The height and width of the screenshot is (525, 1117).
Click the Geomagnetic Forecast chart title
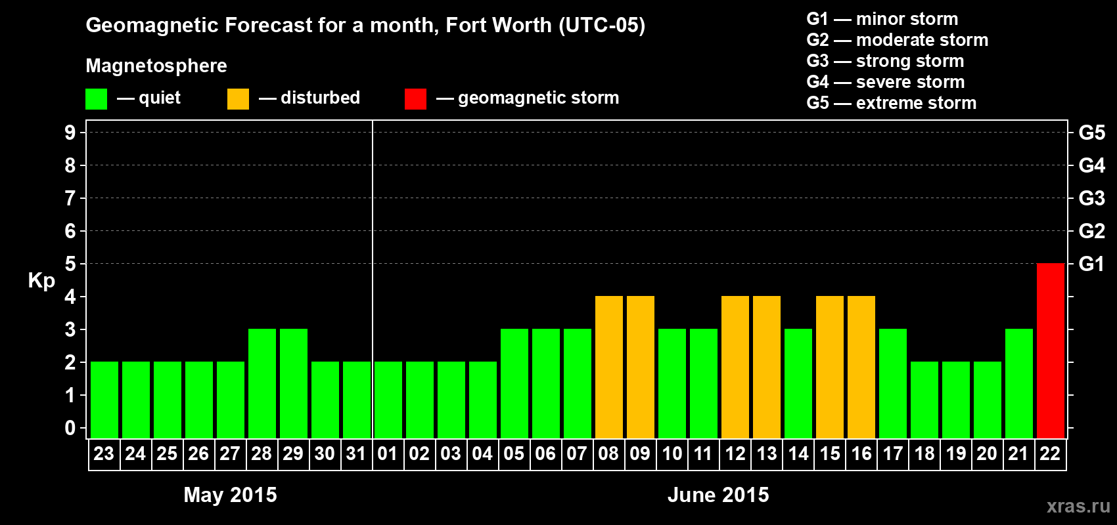[365, 26]
